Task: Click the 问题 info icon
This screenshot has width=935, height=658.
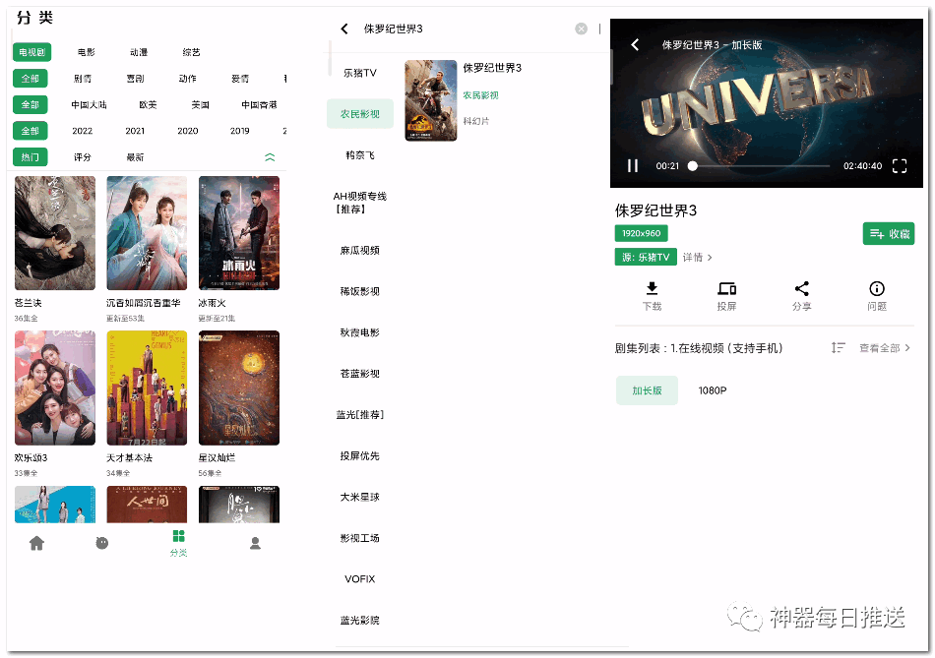Action: click(x=877, y=288)
